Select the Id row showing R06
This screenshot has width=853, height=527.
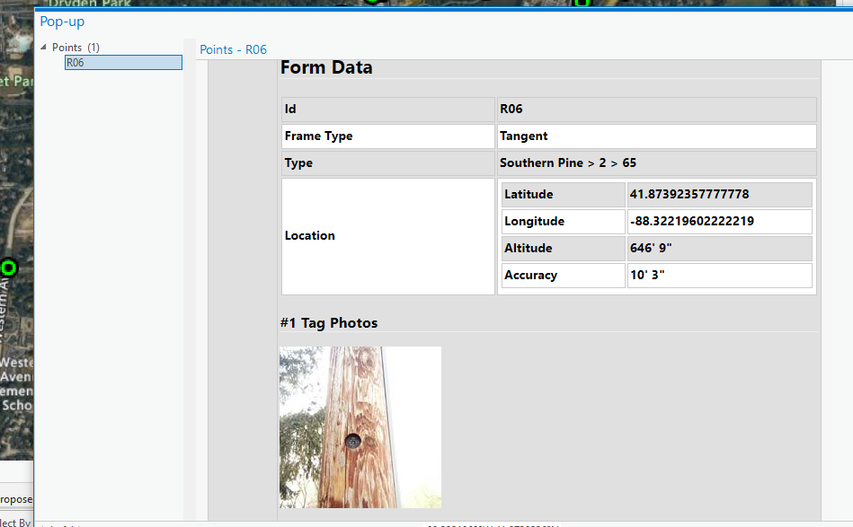(656, 109)
